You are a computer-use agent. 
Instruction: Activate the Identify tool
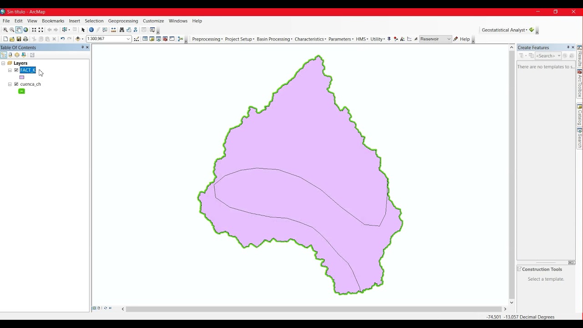[x=91, y=30]
